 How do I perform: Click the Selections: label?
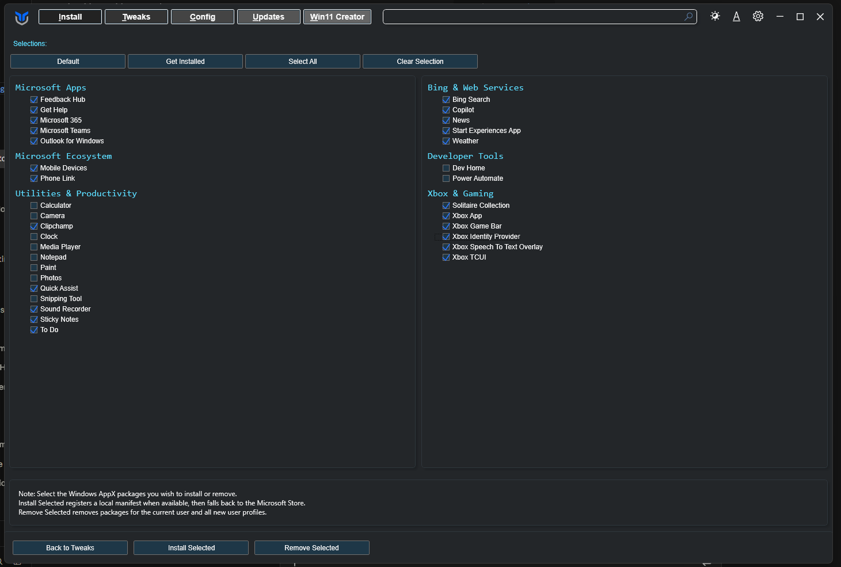point(30,44)
